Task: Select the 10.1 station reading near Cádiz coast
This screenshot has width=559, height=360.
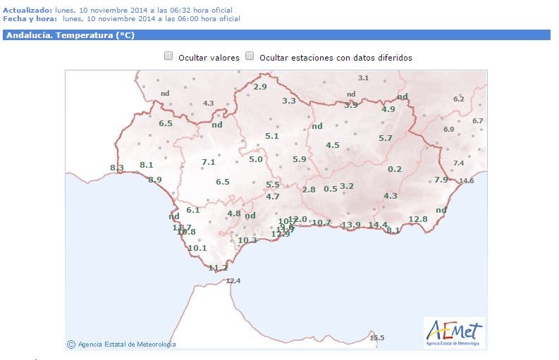Action: pyautogui.click(x=197, y=248)
